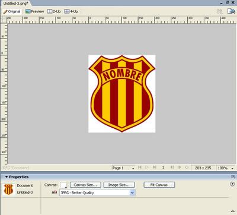The height and width of the screenshot is (215, 237).
Task: Click the Canvas Size... button
Action: [85, 185]
